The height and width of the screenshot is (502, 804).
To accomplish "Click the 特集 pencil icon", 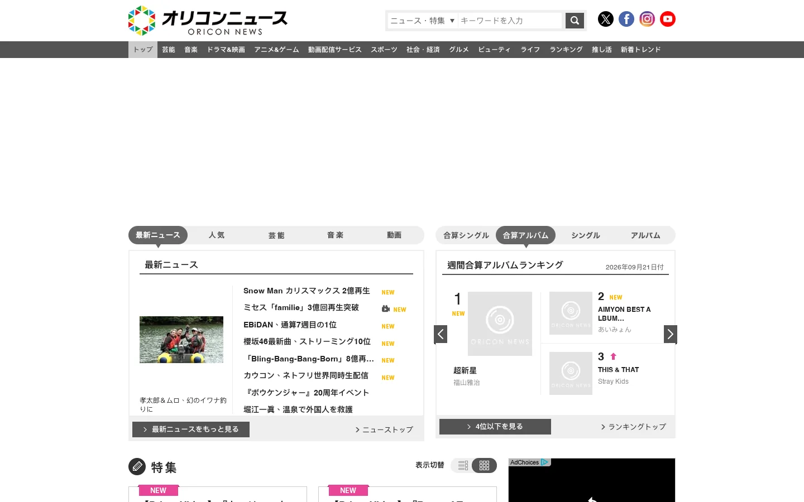I will coord(137,466).
